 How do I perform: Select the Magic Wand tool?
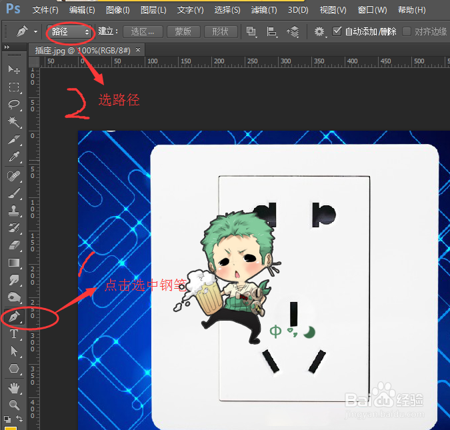click(x=14, y=122)
